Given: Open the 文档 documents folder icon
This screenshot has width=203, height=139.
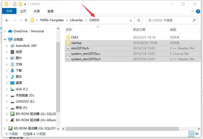Looking at the screenshot, I should click(x=12, y=64).
